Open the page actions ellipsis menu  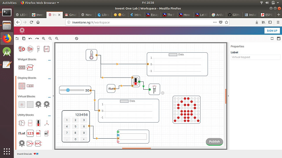tap(215, 22)
